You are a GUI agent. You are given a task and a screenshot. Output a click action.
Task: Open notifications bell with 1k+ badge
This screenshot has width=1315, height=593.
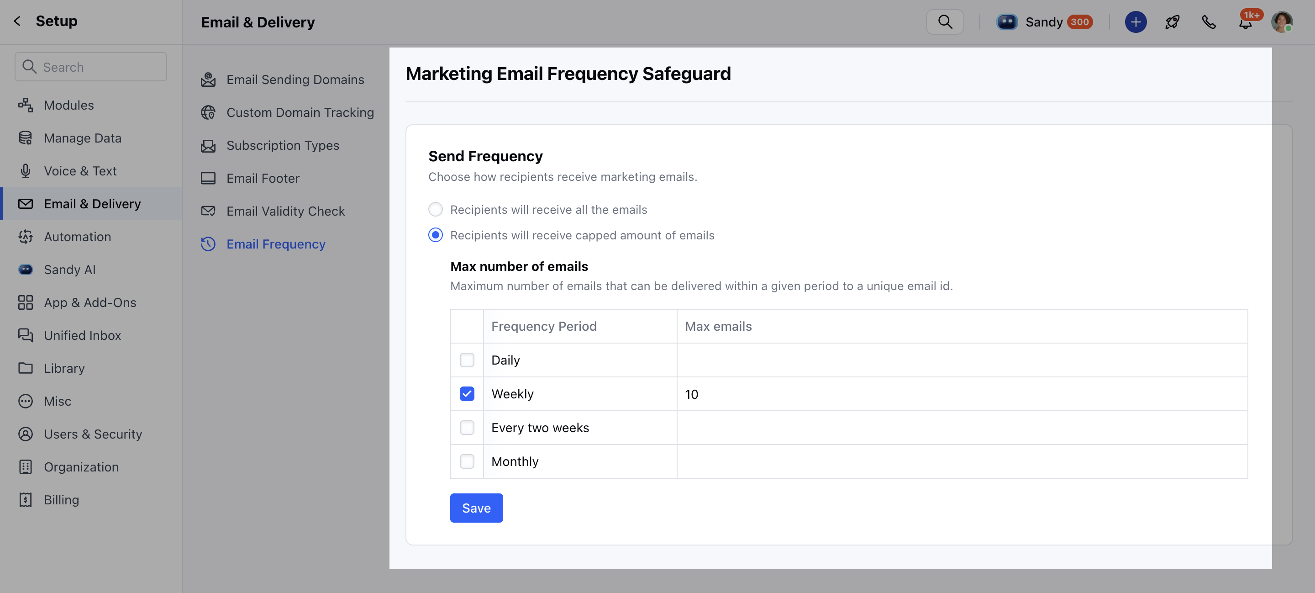coord(1246,22)
